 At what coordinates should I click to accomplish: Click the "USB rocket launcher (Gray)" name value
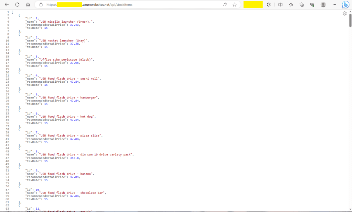pos(64,40)
